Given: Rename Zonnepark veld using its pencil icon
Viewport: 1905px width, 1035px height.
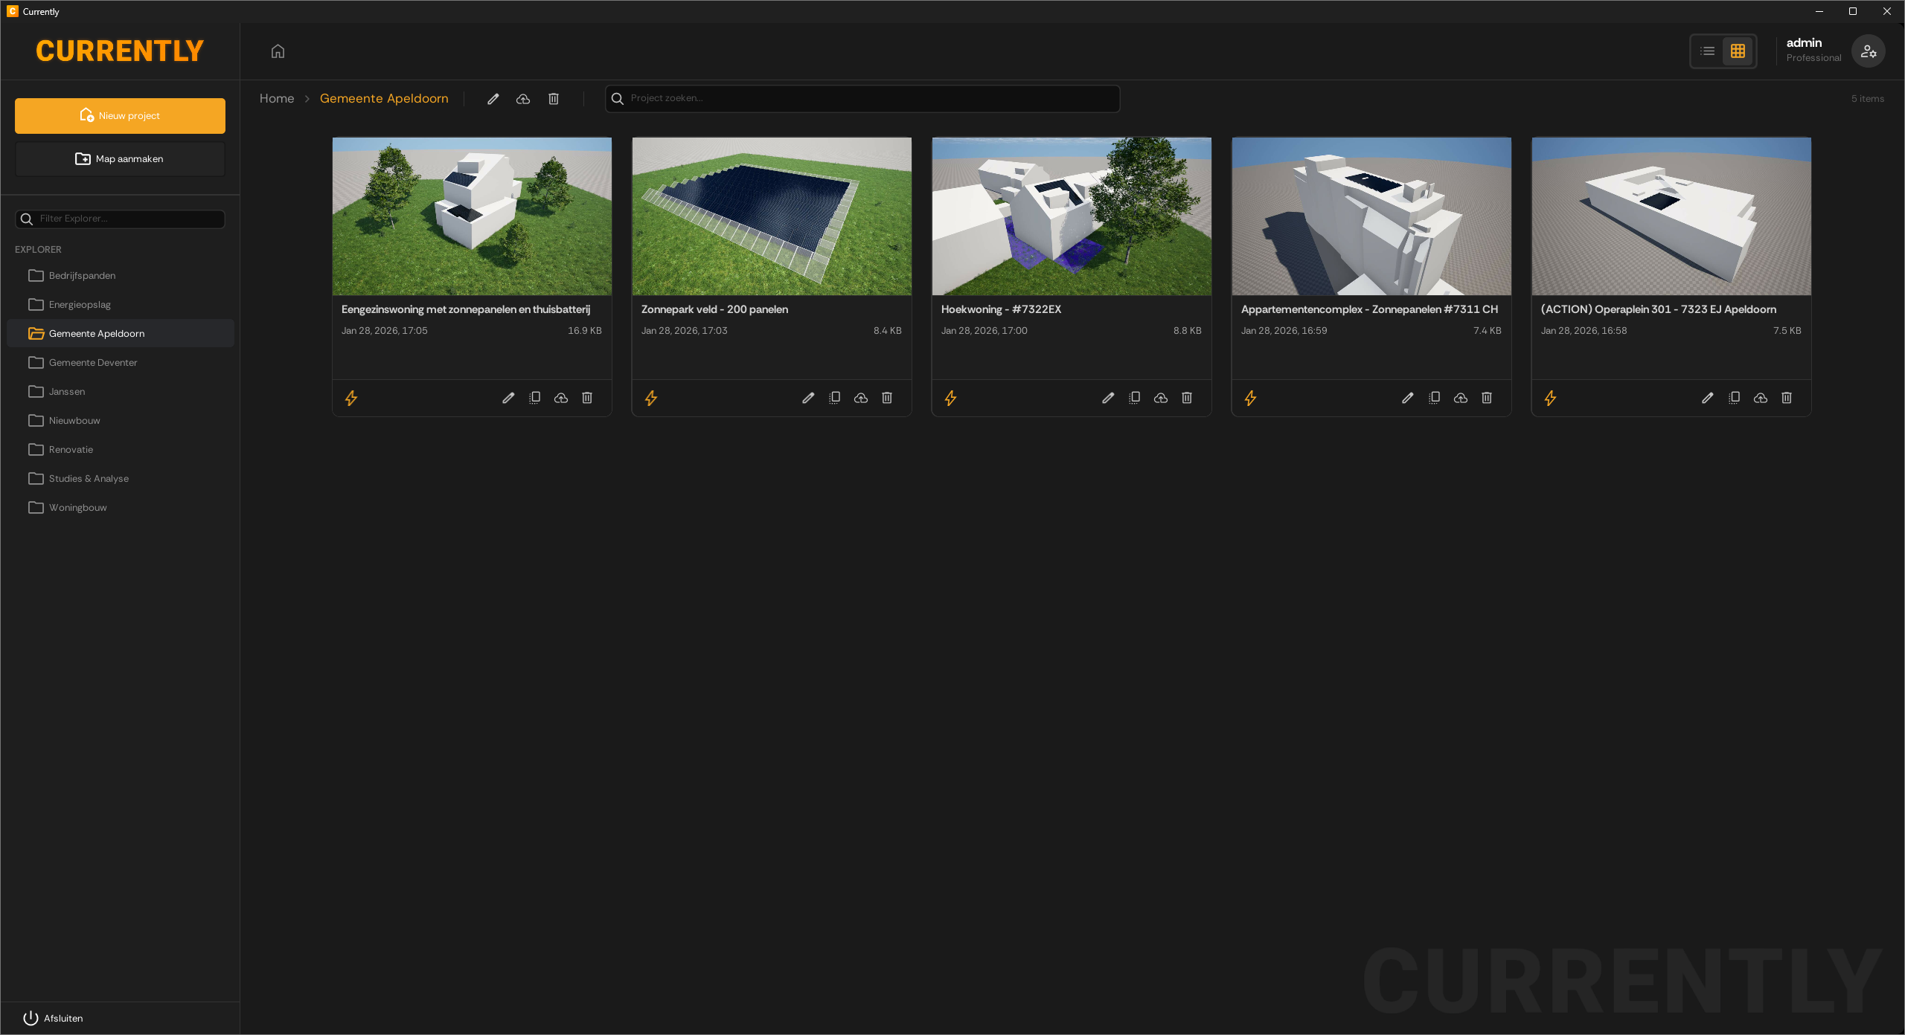Looking at the screenshot, I should coord(808,398).
